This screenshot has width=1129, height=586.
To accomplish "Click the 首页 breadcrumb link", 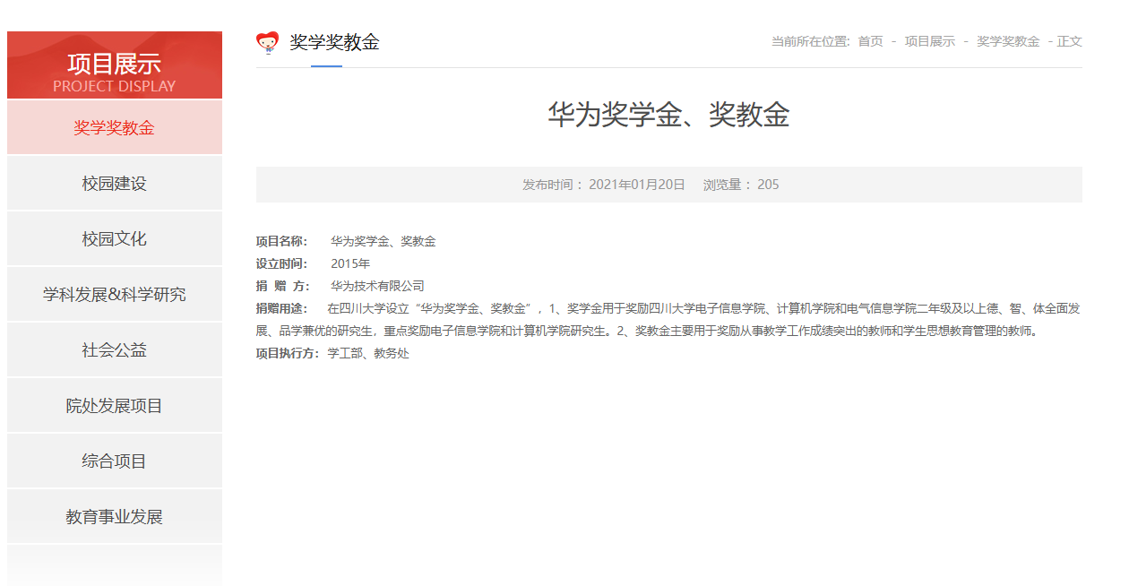I will pos(870,41).
